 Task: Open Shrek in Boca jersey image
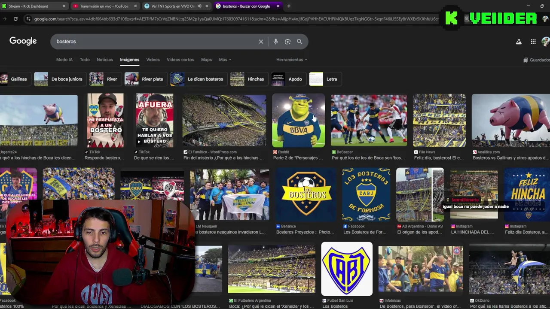(298, 121)
